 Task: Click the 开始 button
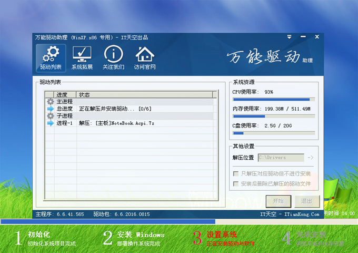279,201
